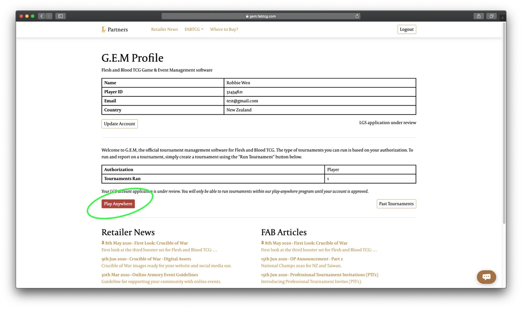The height and width of the screenshot is (309, 522).
Task: Click the G.E.M Profile heading
Action: click(x=132, y=58)
